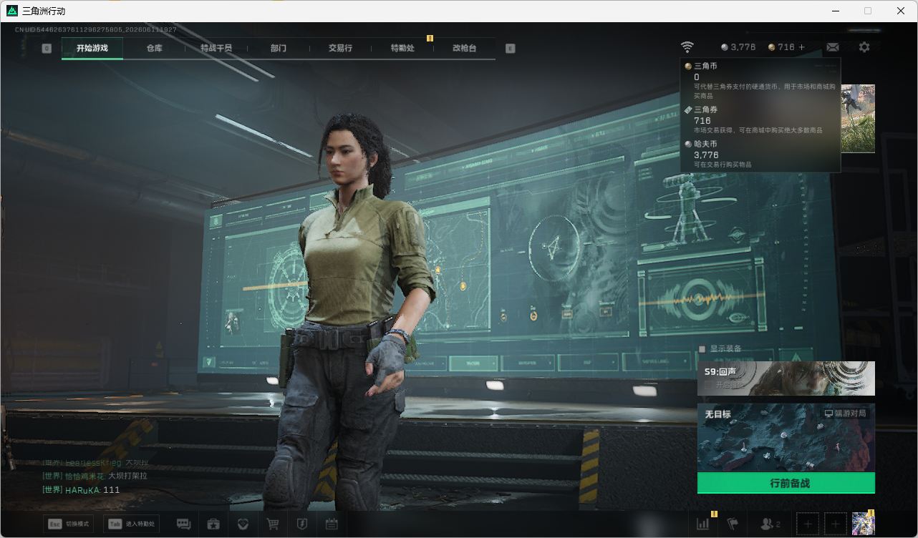Open the 交易行 tab
The image size is (918, 538).
(340, 48)
